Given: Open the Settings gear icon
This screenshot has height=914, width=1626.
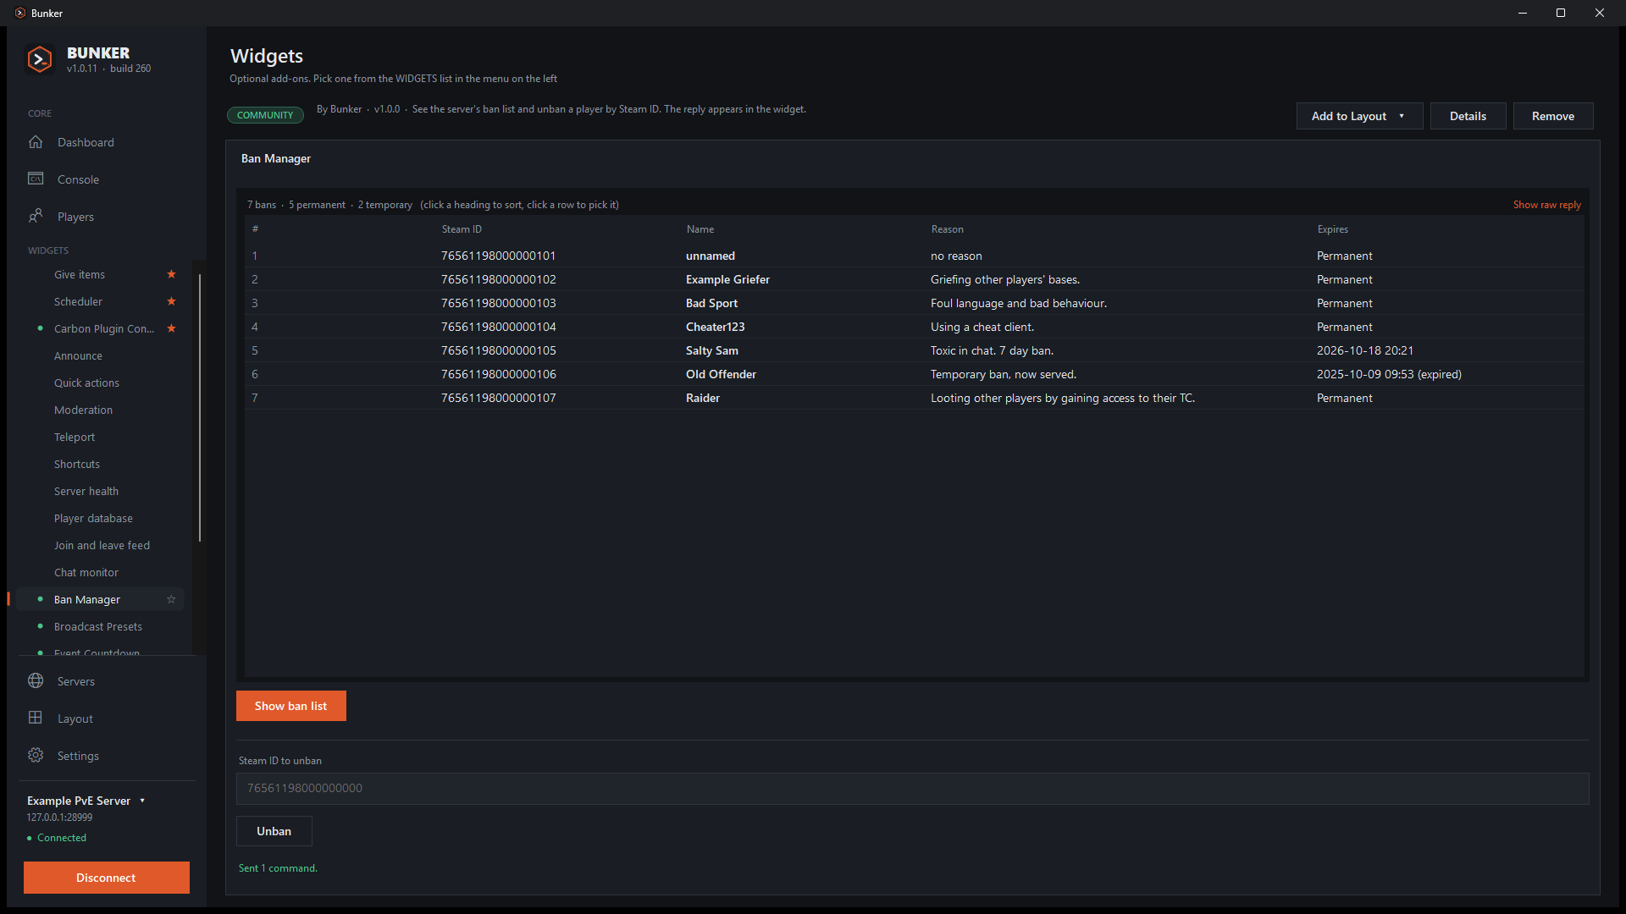Looking at the screenshot, I should 36,755.
